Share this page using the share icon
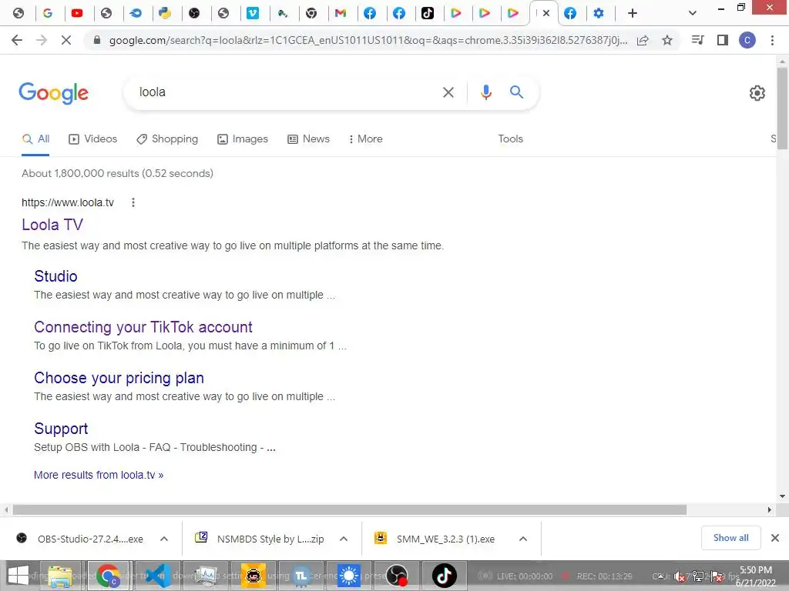789x591 pixels. [x=643, y=40]
